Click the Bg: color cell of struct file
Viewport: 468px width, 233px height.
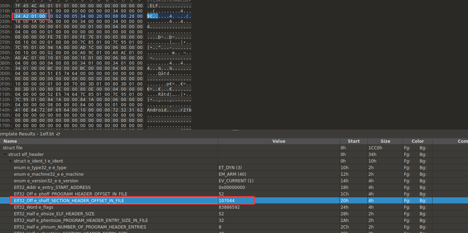(423, 148)
